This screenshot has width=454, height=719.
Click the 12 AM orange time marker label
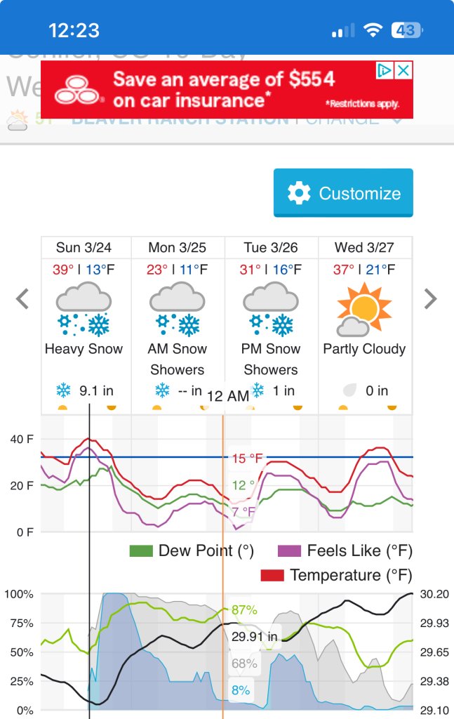point(227,396)
